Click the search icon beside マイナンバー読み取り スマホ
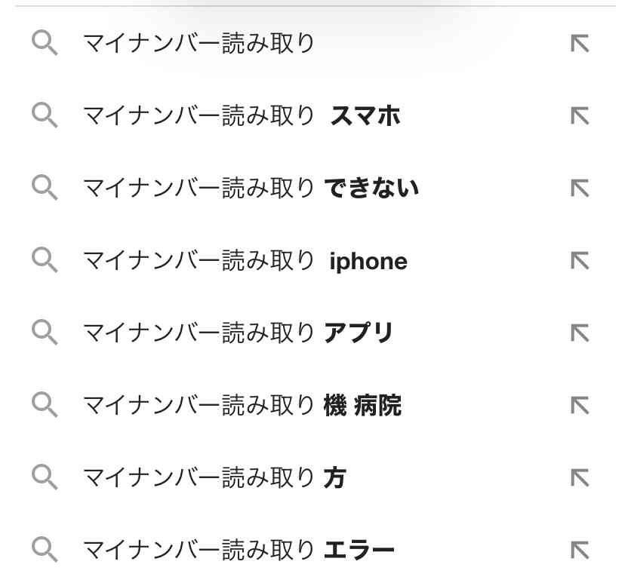Screen dimensions: 625x586 (45, 116)
